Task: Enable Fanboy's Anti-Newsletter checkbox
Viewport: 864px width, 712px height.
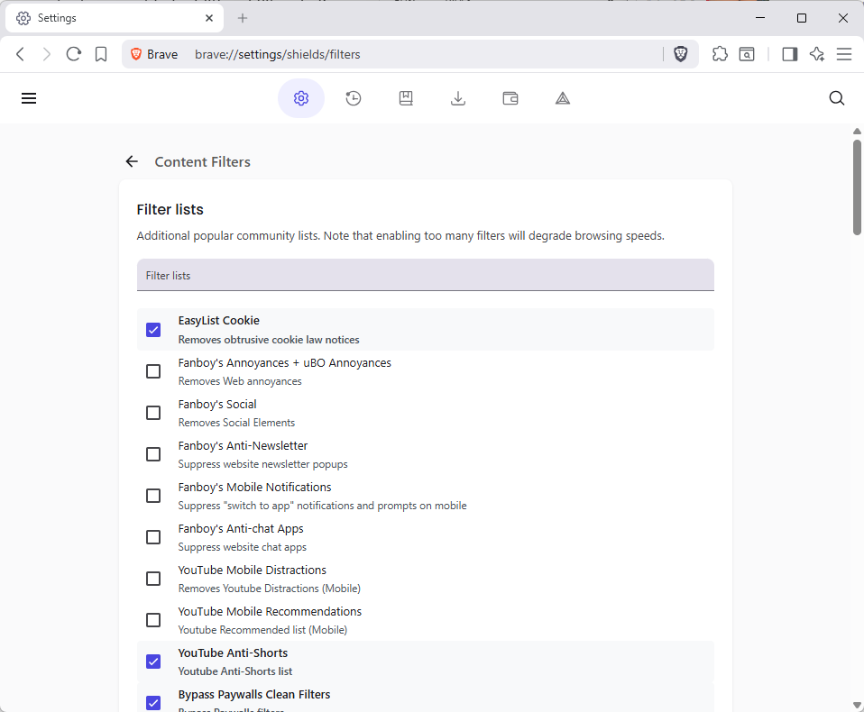Action: pos(153,454)
